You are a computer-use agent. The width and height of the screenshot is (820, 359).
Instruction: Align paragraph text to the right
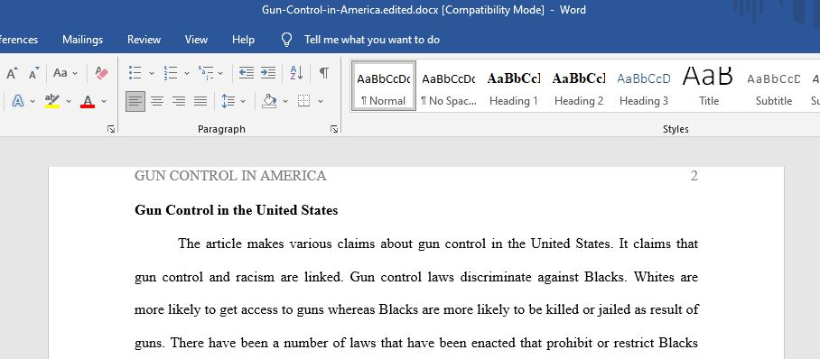pos(179,101)
